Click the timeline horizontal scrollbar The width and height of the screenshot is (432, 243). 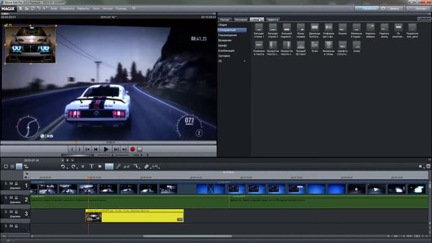188,236
